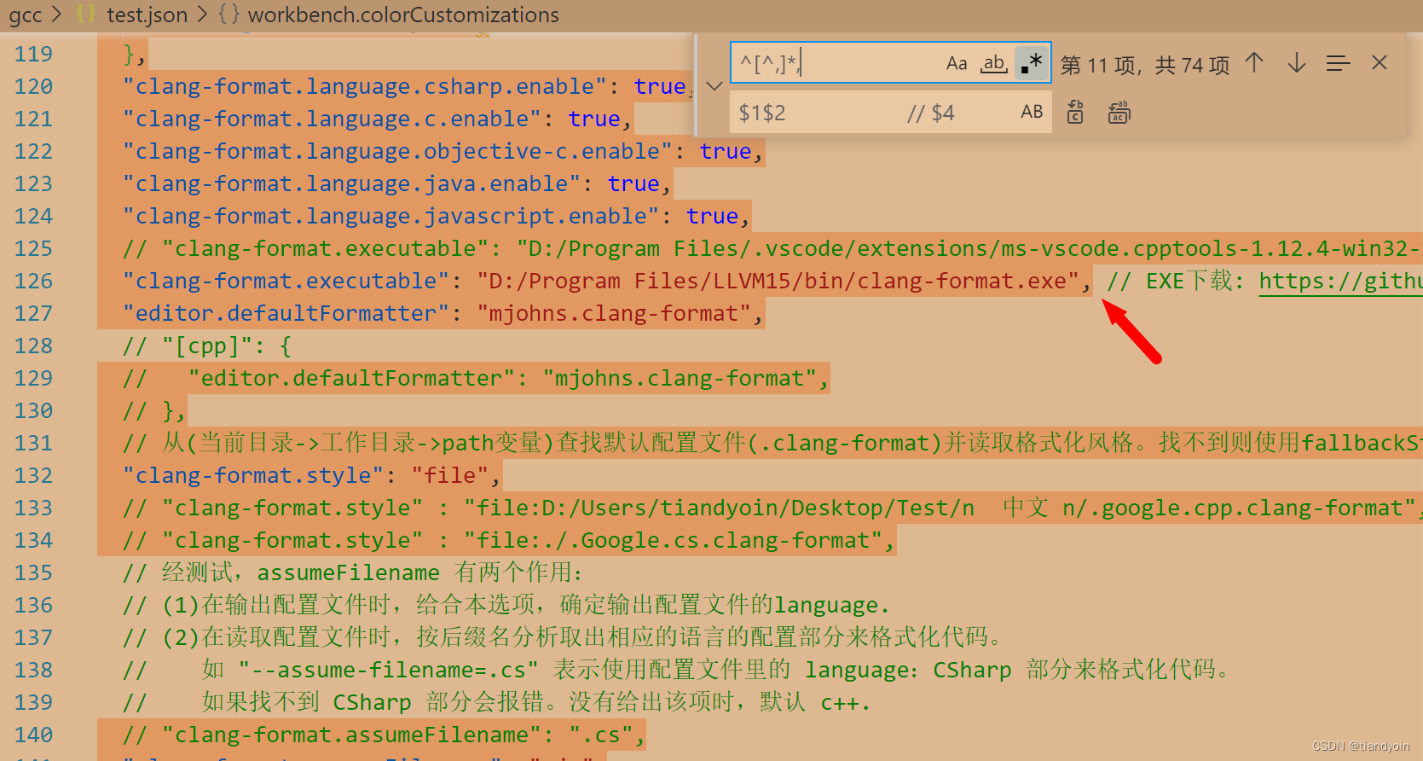Viewport: 1423px width, 761px height.
Task: Click google.cpp.clang-format path on line 133
Action: [x=940, y=508]
